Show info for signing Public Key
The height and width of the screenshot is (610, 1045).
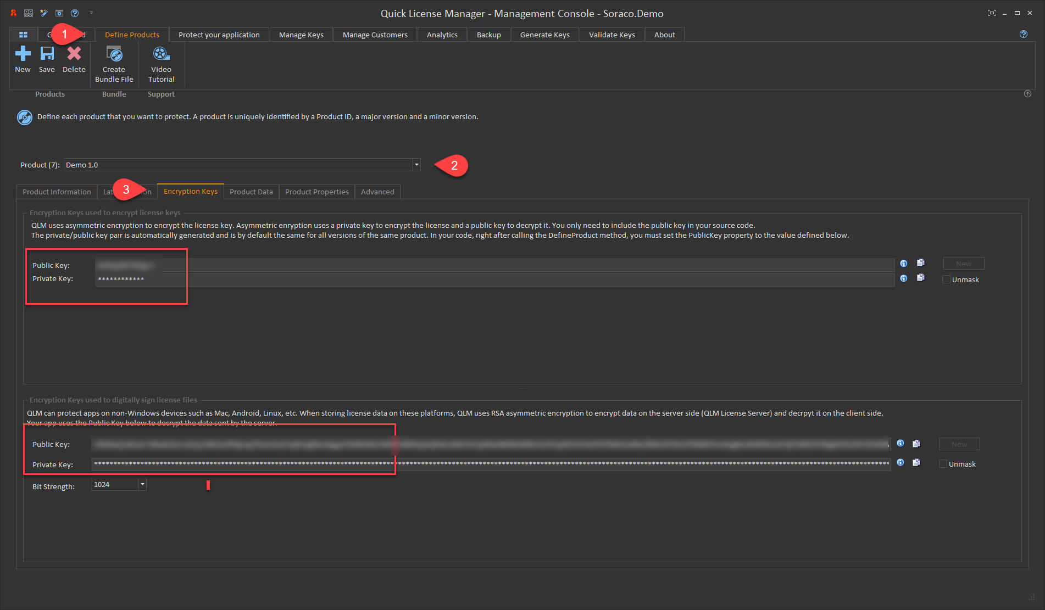pyautogui.click(x=901, y=443)
